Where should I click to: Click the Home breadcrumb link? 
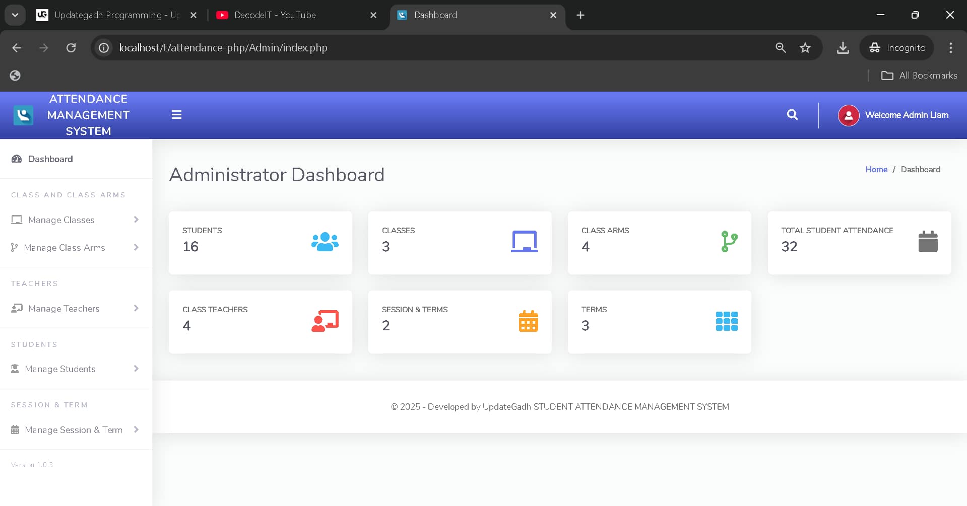876,169
